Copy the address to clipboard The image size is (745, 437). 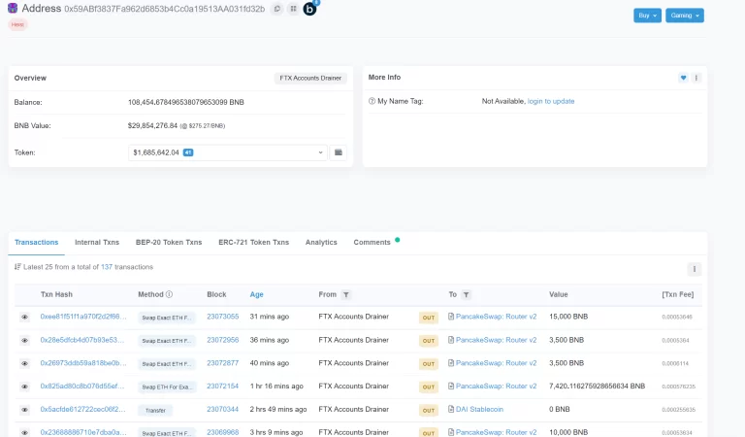tap(277, 9)
